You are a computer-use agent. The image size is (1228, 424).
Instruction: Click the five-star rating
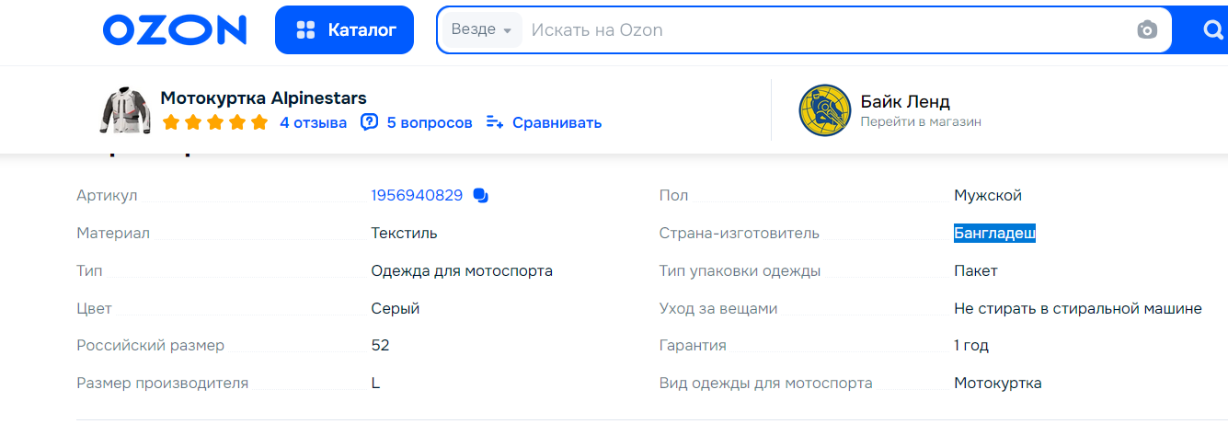[x=215, y=122]
